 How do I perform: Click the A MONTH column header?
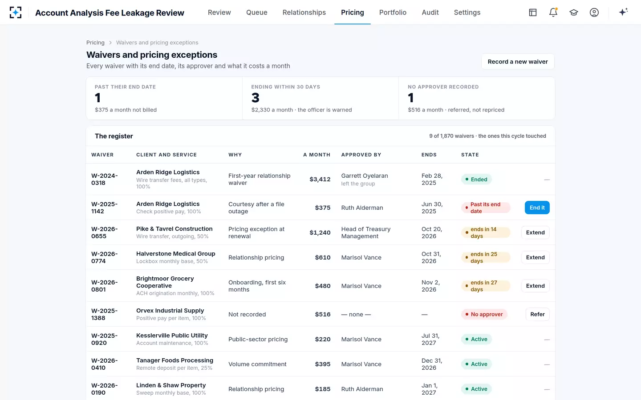click(316, 155)
